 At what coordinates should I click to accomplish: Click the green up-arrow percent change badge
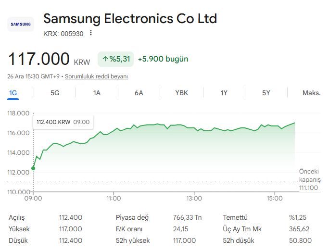(115, 59)
